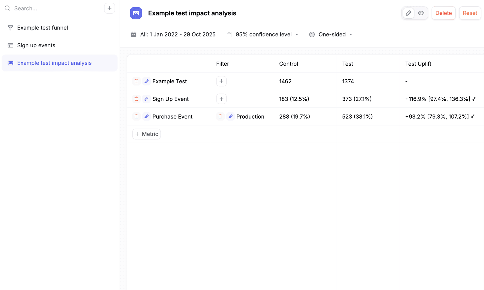This screenshot has width=484, height=290.
Task: Click the funnel icon beside Example test funnel
Action: (10, 28)
